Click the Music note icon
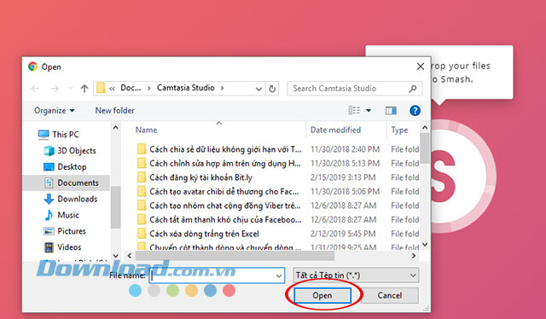Viewport: 546px width, 319px height. [49, 215]
